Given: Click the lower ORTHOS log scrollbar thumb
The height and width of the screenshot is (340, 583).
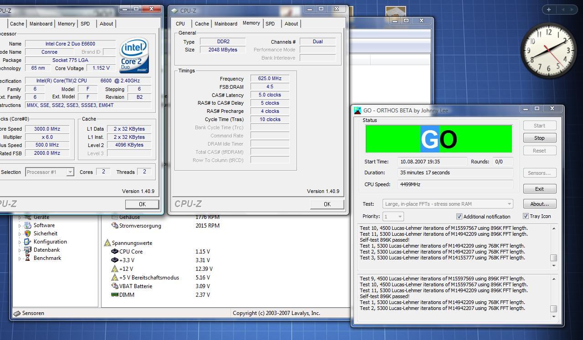Looking at the screenshot, I should point(554,308).
